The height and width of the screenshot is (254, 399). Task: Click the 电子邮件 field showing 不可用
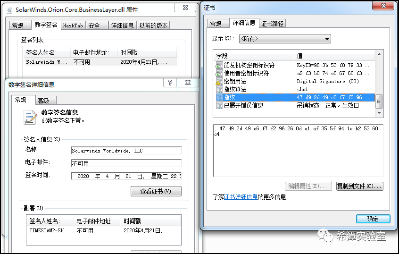126,163
